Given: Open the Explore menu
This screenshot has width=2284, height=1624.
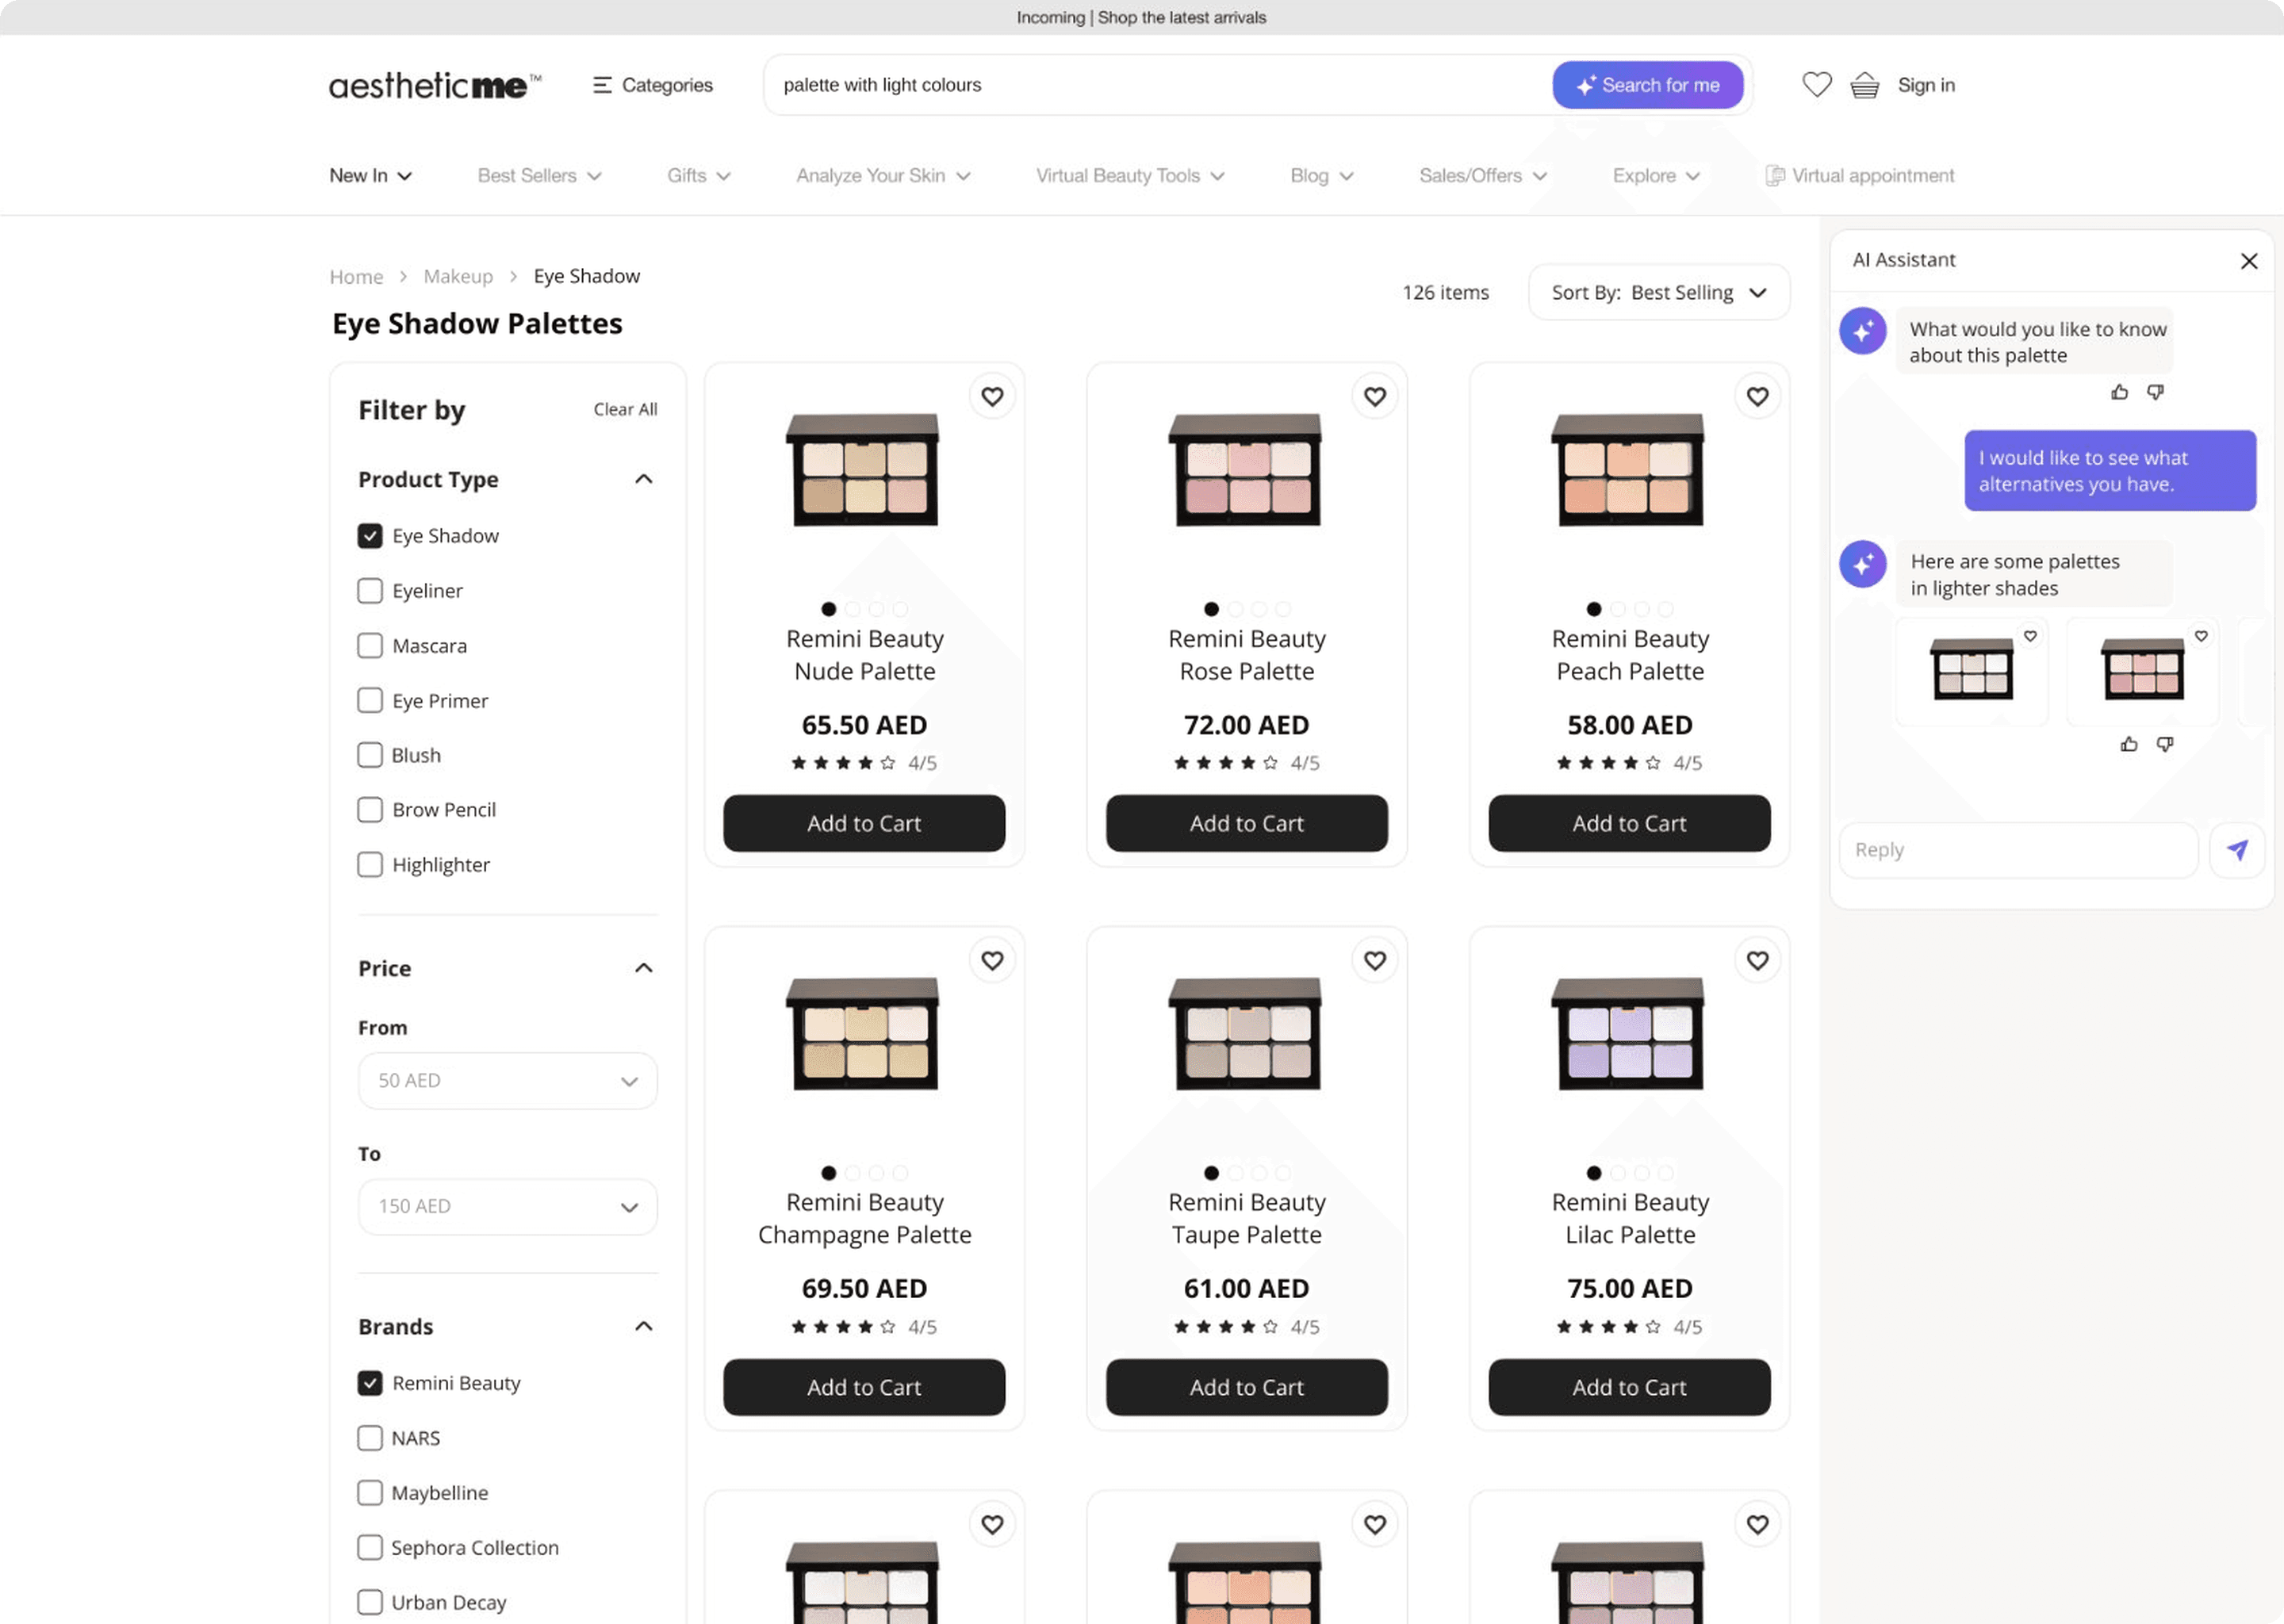Looking at the screenshot, I should tap(1656, 176).
